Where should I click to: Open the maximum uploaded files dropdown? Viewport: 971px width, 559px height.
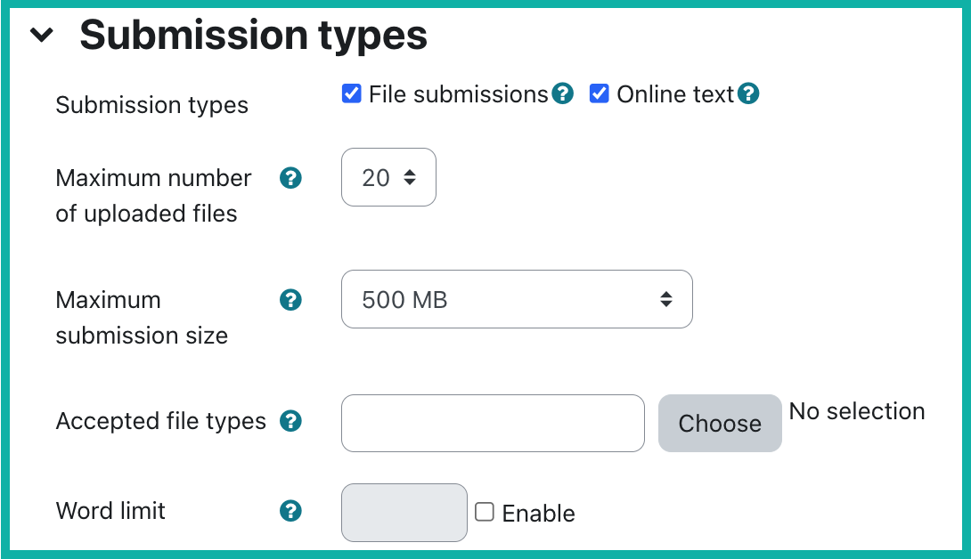(388, 177)
